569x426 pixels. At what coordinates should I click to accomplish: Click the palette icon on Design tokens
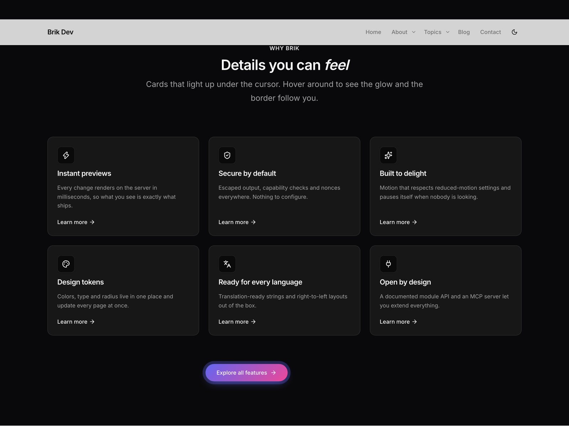click(x=66, y=264)
